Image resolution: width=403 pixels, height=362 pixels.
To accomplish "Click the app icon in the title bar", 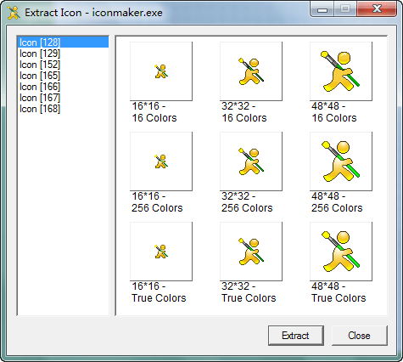I will click(14, 13).
